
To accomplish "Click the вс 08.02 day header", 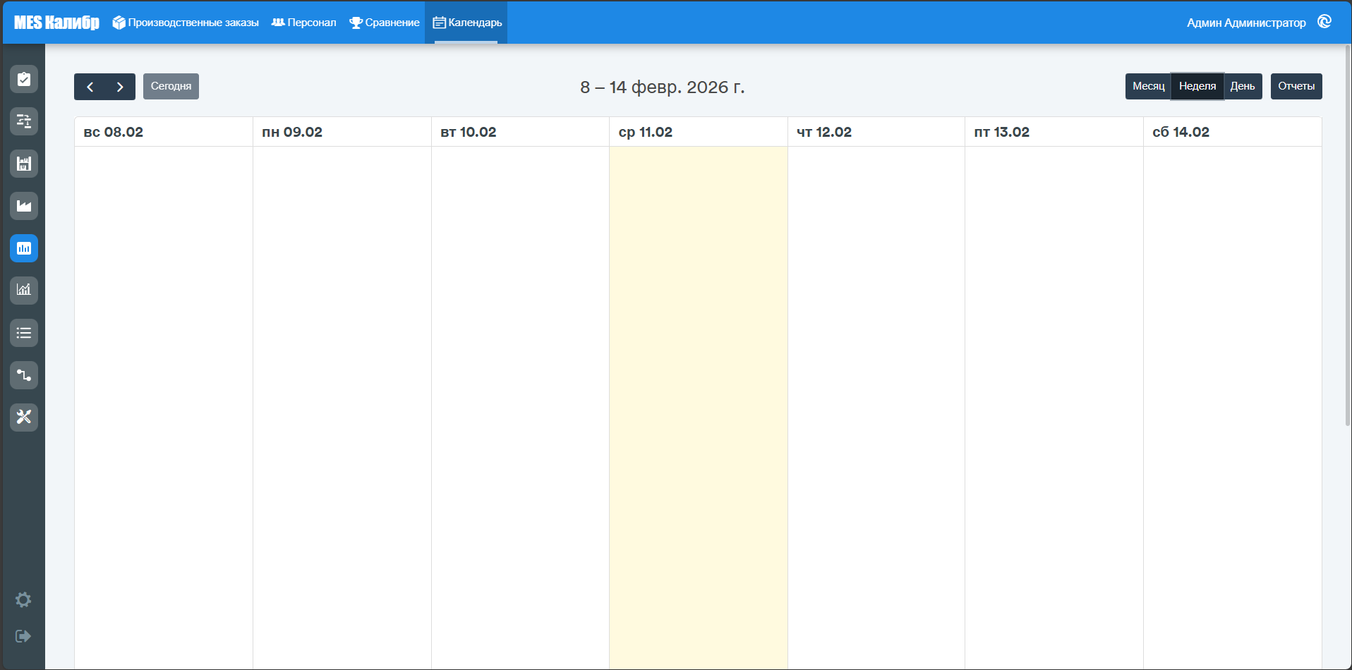I will [164, 132].
